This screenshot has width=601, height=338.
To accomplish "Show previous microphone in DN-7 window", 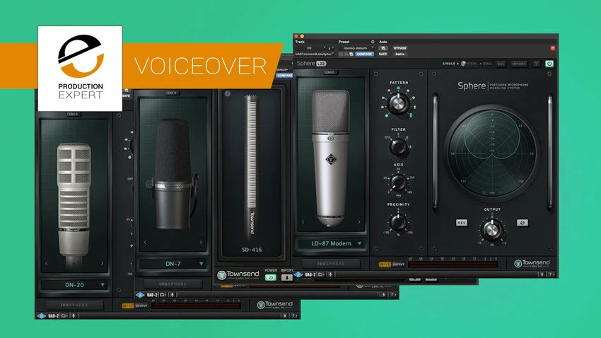I will 145,243.
